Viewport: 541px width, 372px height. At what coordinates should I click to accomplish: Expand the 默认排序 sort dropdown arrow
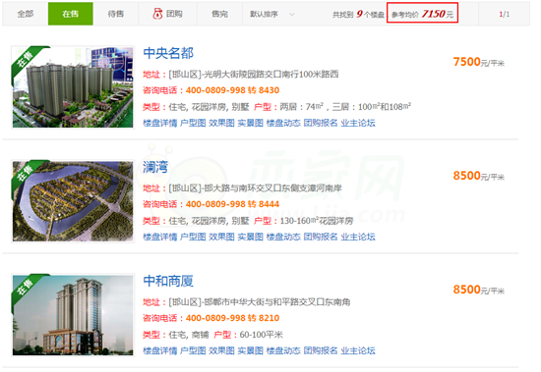point(292,14)
